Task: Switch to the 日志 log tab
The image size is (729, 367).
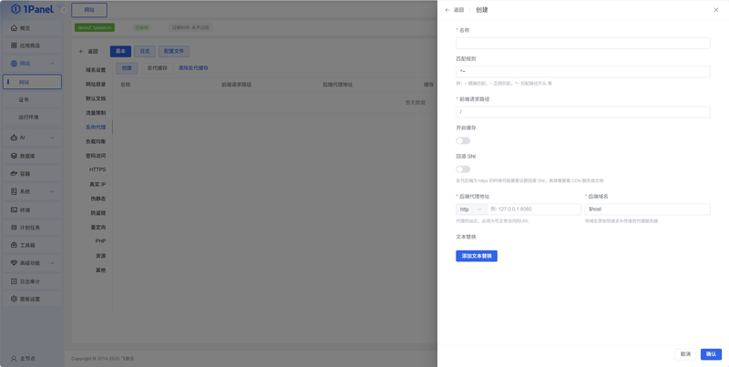Action: point(145,51)
